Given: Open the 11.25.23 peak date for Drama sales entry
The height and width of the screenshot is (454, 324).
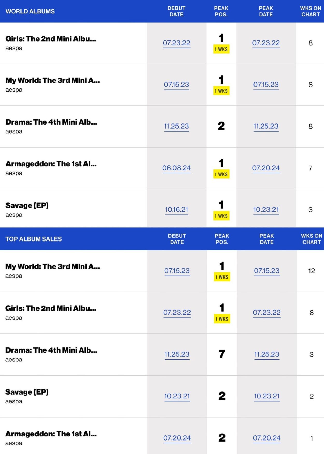Looking at the screenshot, I should (x=266, y=354).
